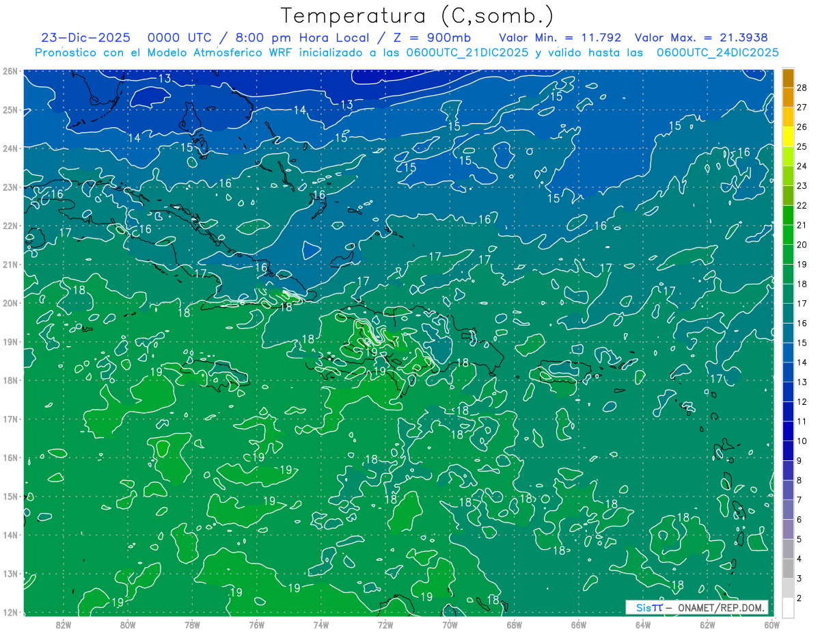Click the 76W longitude axis label

tap(256, 624)
